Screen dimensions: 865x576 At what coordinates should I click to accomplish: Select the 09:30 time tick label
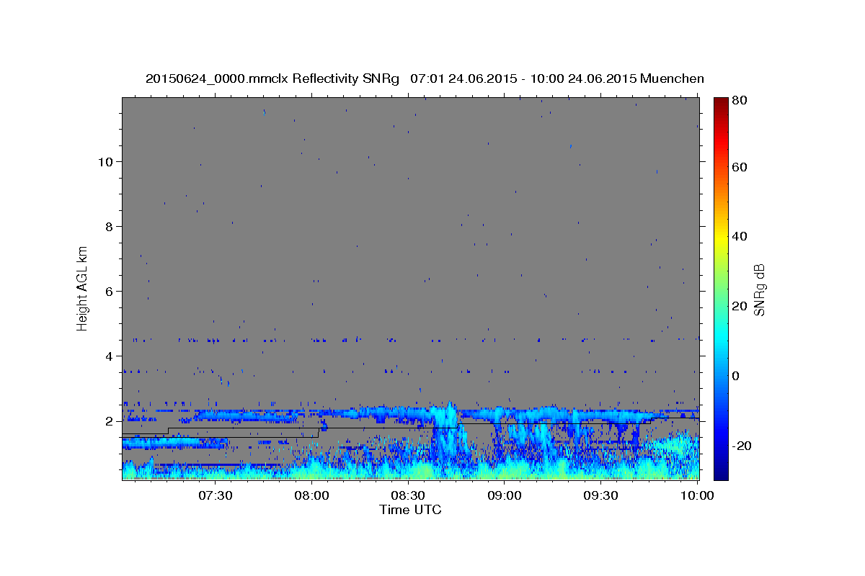[601, 495]
